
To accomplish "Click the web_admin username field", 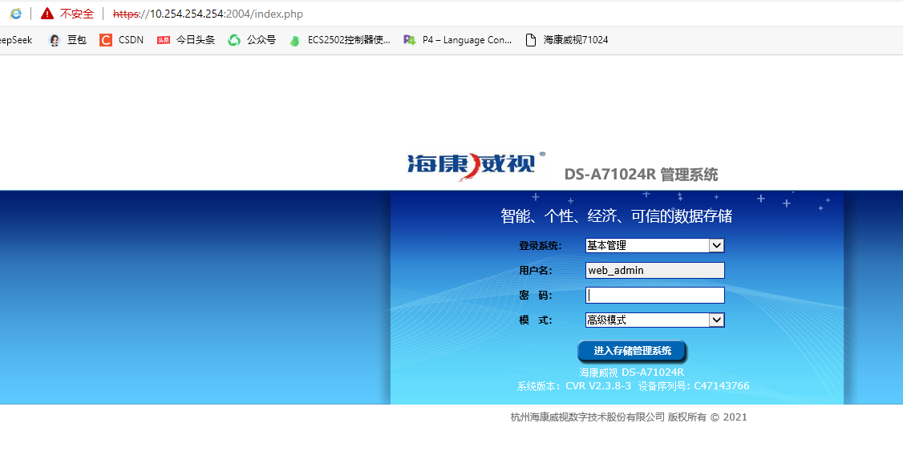I will point(654,271).
